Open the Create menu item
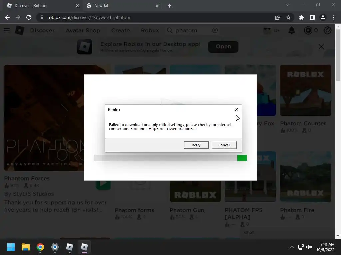The image size is (341, 255). tap(120, 30)
